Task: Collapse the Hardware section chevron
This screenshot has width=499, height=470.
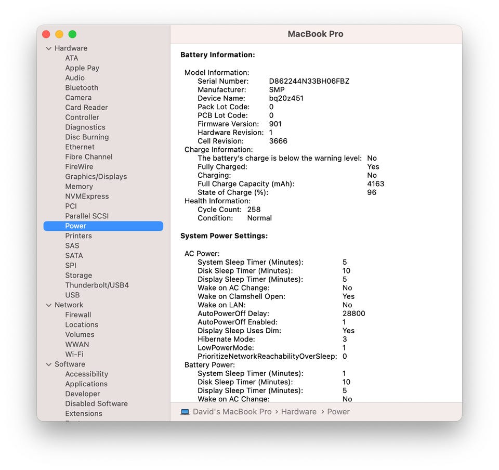Action: (x=49, y=48)
